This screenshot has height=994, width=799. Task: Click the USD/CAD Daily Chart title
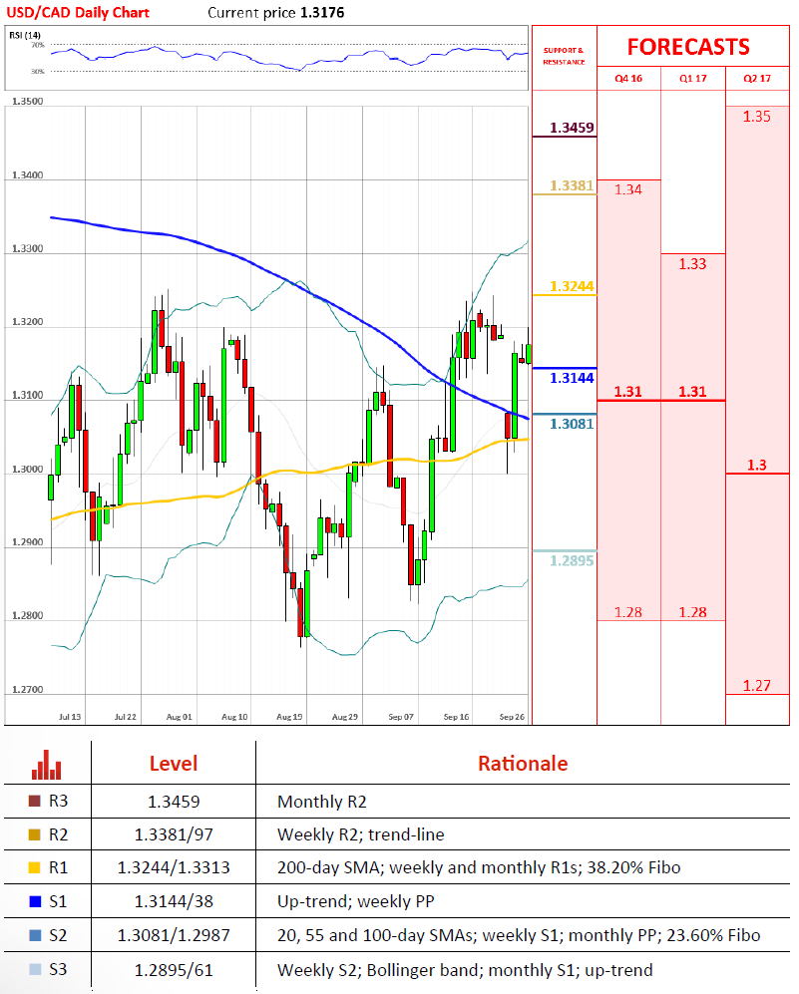78,13
